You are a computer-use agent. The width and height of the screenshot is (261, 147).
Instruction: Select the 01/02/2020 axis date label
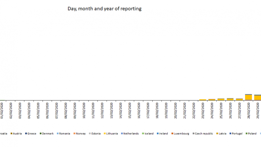click(2, 111)
